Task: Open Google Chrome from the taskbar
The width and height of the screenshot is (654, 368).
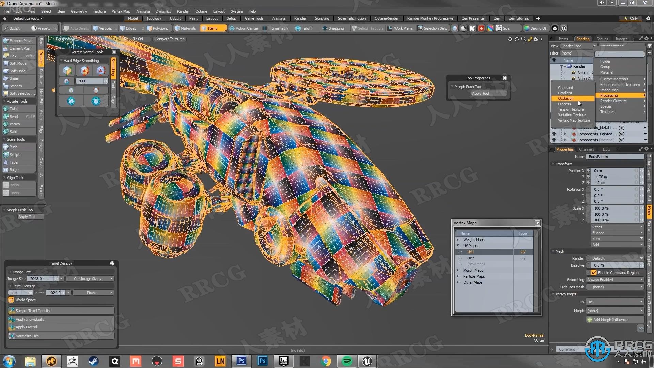Action: click(326, 361)
